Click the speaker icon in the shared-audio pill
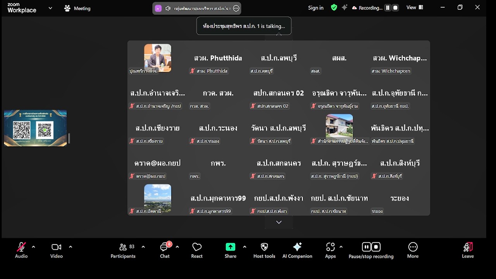The height and width of the screenshot is (279, 496). click(x=168, y=8)
